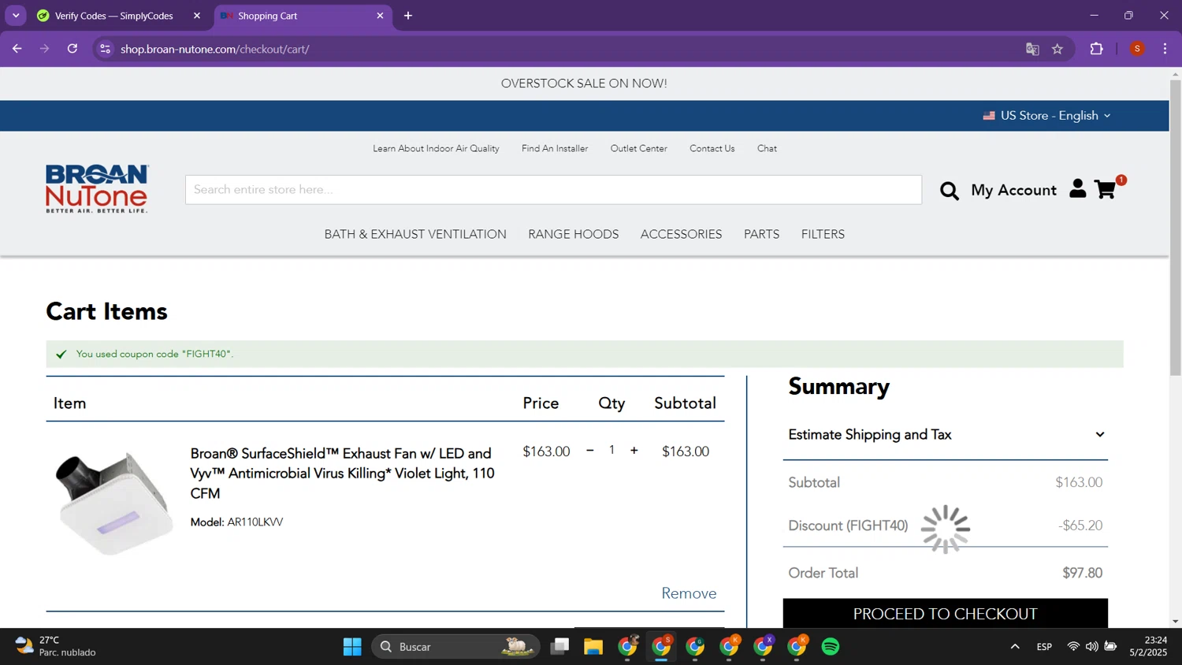The image size is (1182, 665).
Task: Go back with the browser back arrow
Action: (x=17, y=49)
